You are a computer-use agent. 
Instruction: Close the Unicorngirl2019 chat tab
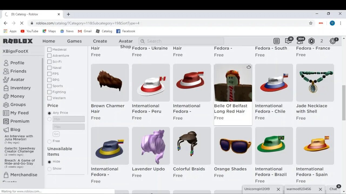coord(278,189)
